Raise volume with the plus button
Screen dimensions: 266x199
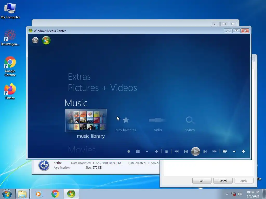[x=243, y=151]
